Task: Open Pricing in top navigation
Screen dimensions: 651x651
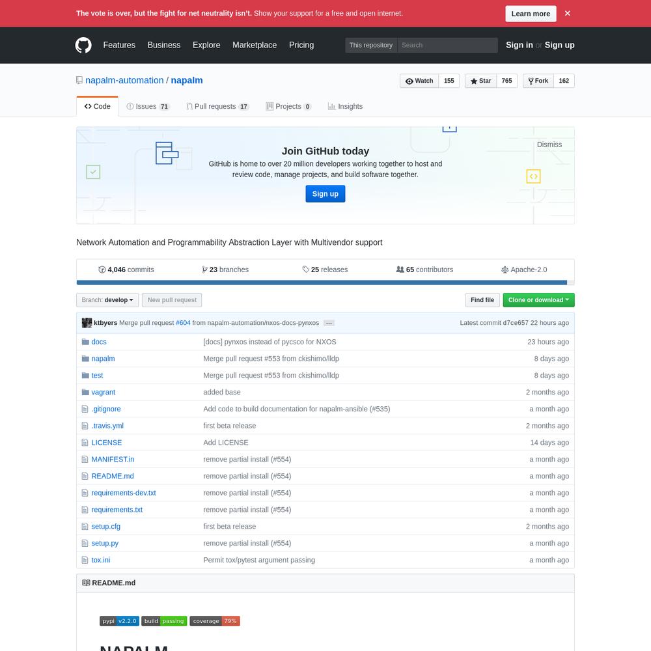Action: tap(301, 46)
